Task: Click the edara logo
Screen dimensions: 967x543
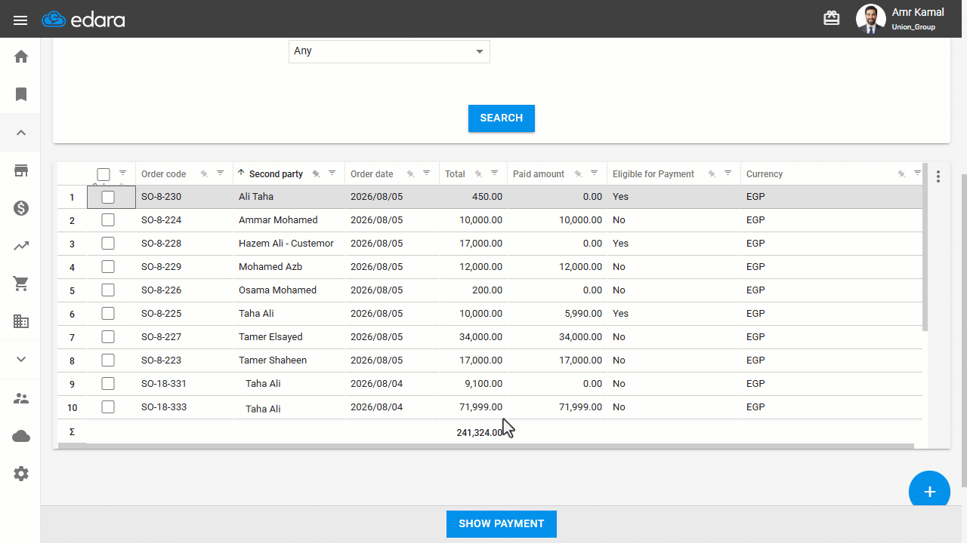Action: tap(83, 20)
